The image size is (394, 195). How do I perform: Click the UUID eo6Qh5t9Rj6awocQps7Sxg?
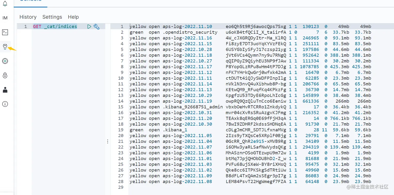point(256,26)
